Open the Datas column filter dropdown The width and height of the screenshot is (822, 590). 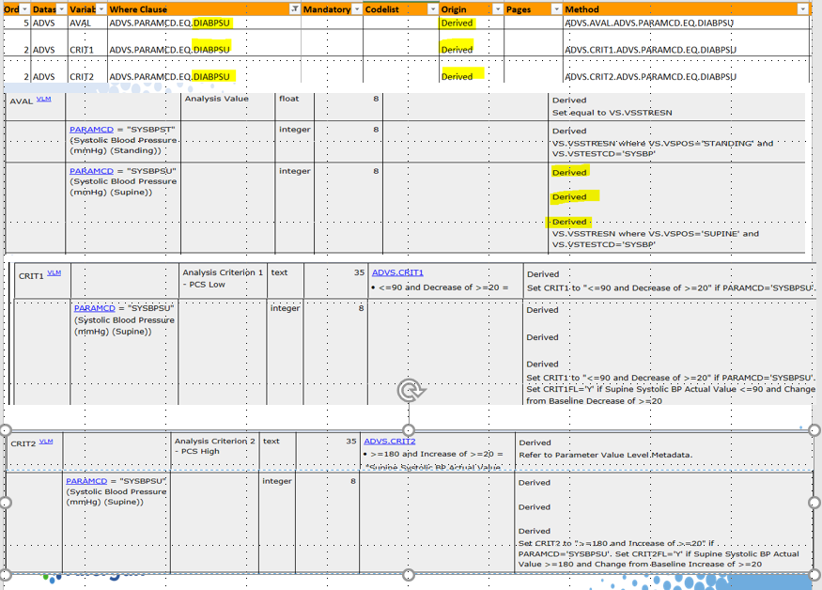(61, 9)
